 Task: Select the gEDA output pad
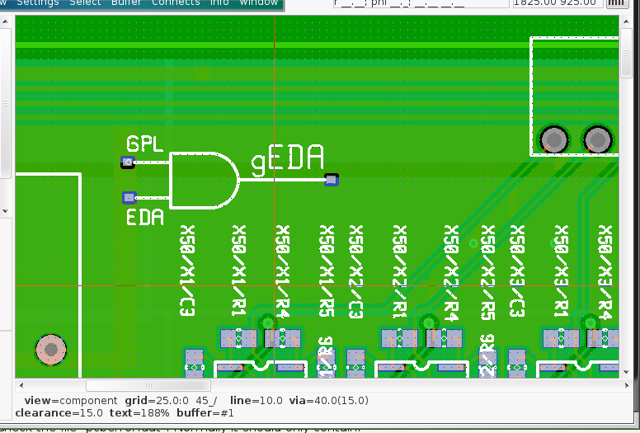click(332, 179)
